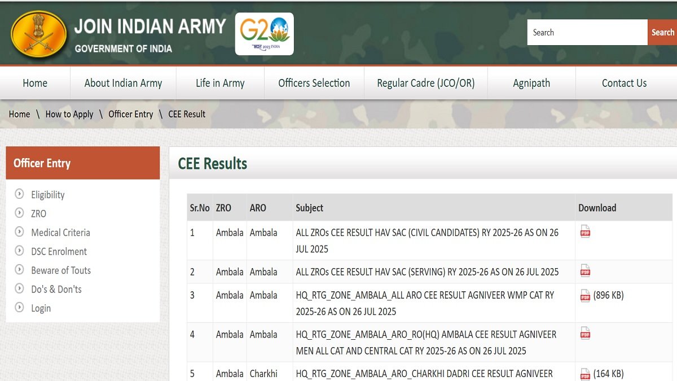Click CEE Result breadcrumb
677x381 pixels.
[187, 114]
